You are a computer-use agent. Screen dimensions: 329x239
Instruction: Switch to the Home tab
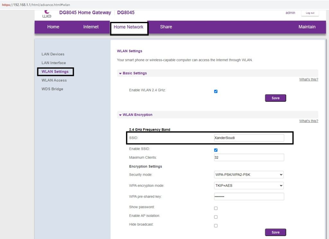pos(53,27)
